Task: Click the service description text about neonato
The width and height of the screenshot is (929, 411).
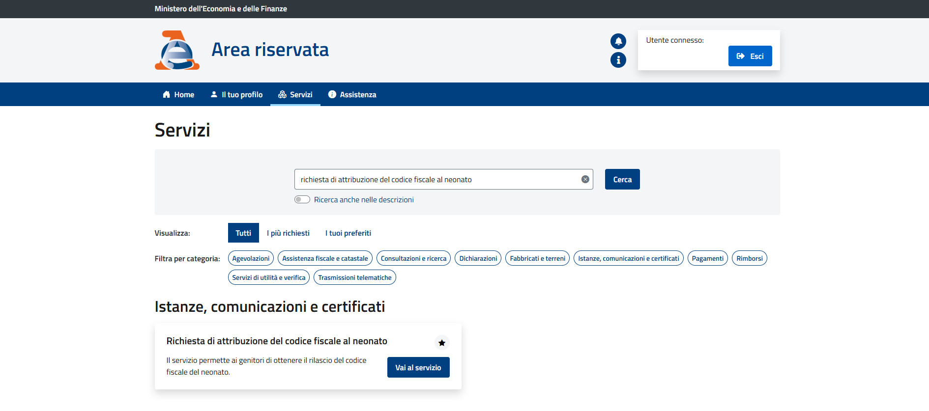Action: pyautogui.click(x=266, y=366)
